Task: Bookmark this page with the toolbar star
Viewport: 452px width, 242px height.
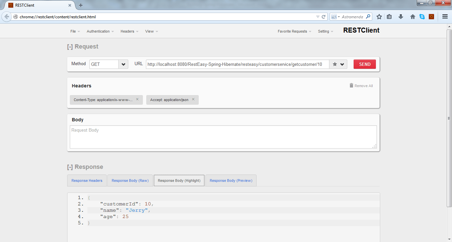Action: (x=379, y=16)
